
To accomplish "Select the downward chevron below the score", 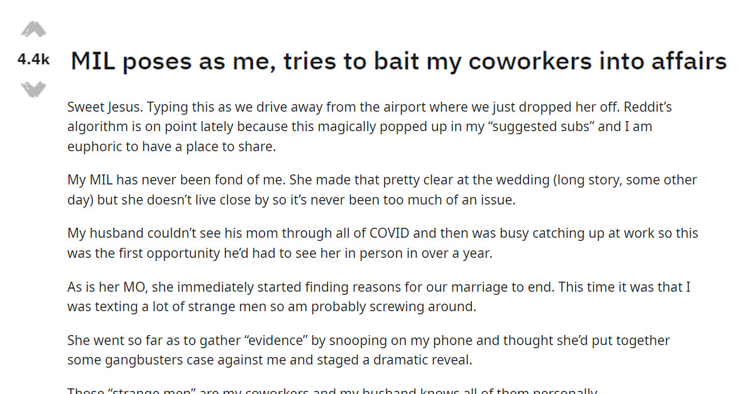I will [x=35, y=89].
